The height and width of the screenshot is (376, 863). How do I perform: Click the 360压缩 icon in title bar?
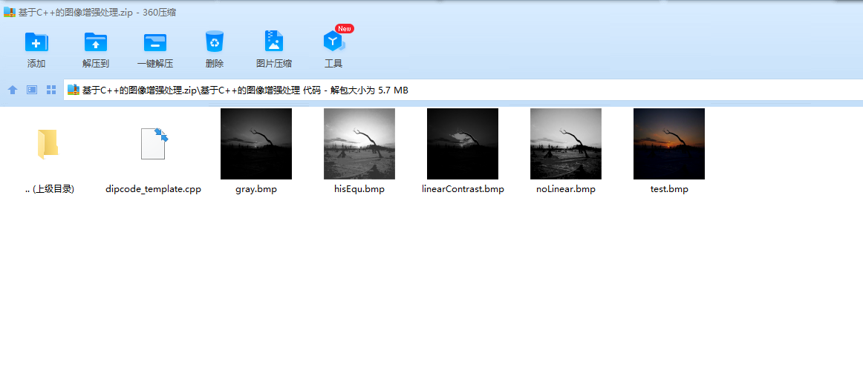pyautogui.click(x=8, y=13)
